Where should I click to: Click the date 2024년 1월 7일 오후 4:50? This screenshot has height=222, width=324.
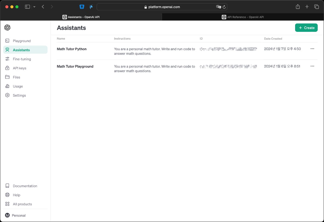coord(282,49)
